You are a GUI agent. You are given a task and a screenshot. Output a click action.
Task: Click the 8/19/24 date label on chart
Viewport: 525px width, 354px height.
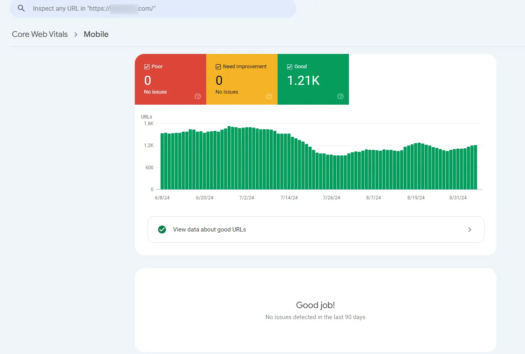click(x=416, y=198)
